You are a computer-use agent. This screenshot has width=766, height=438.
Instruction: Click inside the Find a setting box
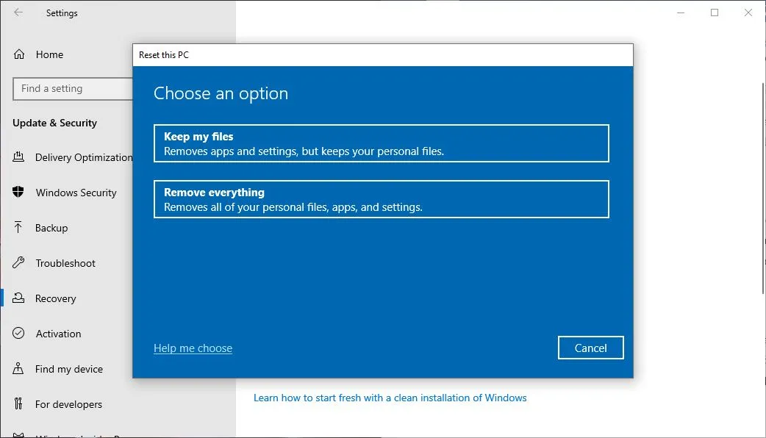(x=72, y=88)
